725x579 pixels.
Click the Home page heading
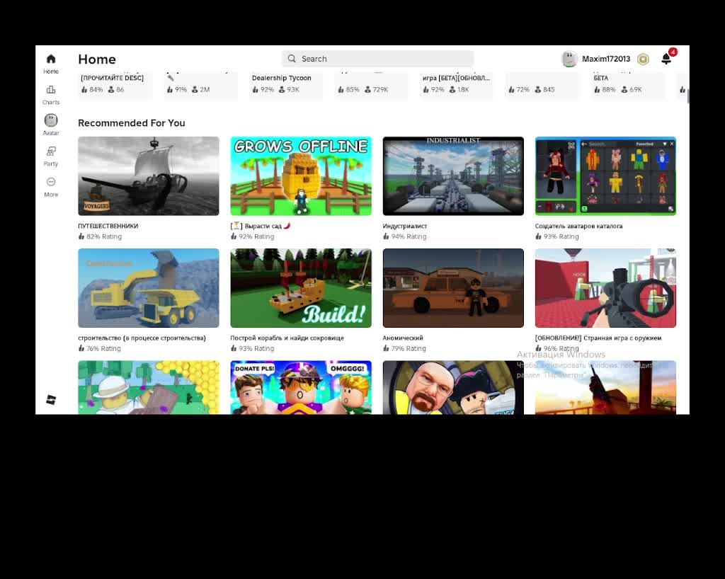(x=97, y=59)
